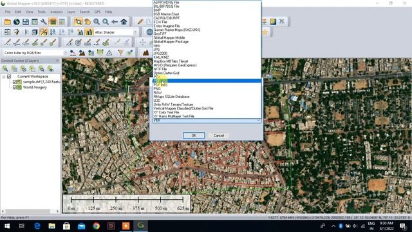
Task: Open the GPS menu
Action: point(97,12)
